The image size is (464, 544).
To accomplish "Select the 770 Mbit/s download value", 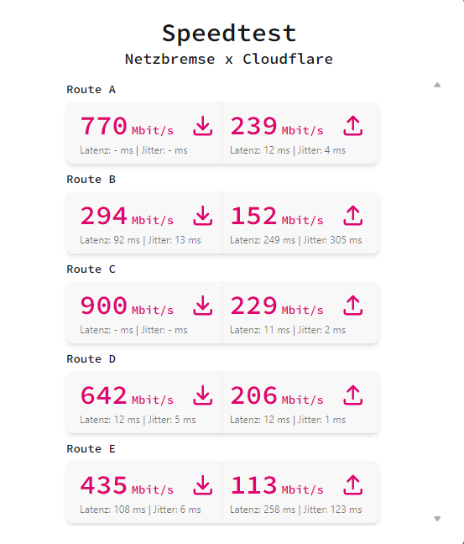I will tap(127, 126).
